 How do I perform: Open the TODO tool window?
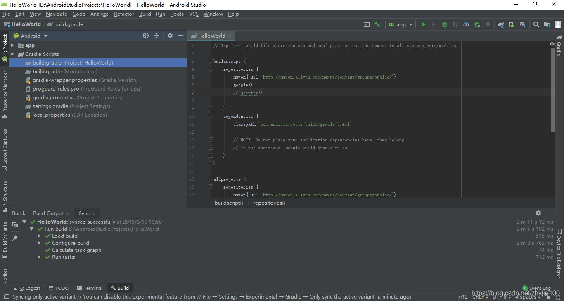coord(59,288)
